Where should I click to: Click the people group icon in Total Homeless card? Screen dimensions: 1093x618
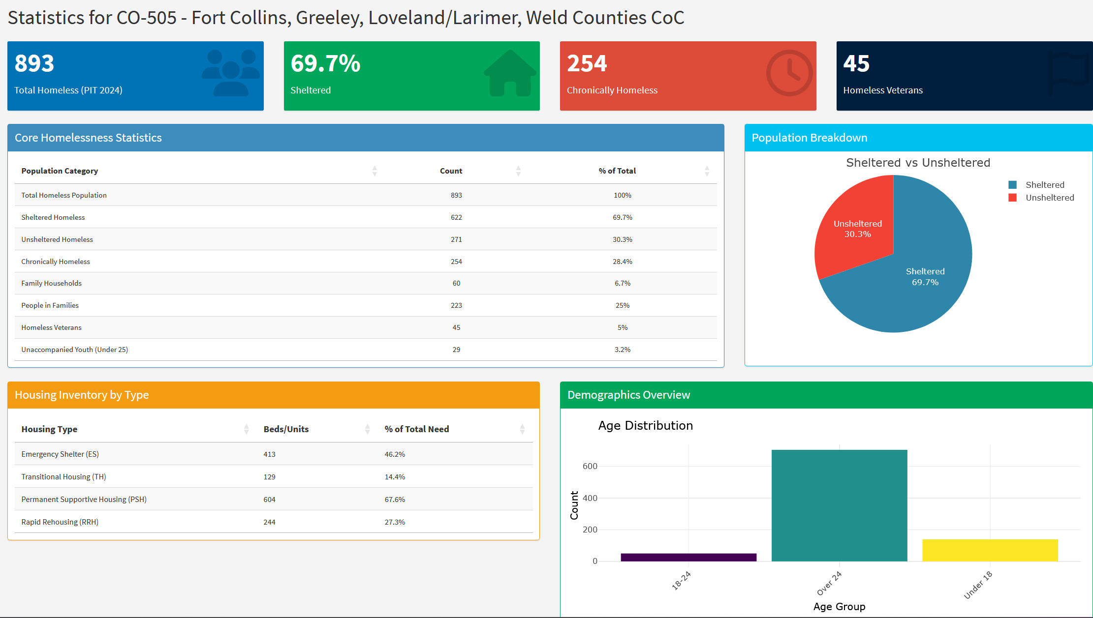pos(231,73)
